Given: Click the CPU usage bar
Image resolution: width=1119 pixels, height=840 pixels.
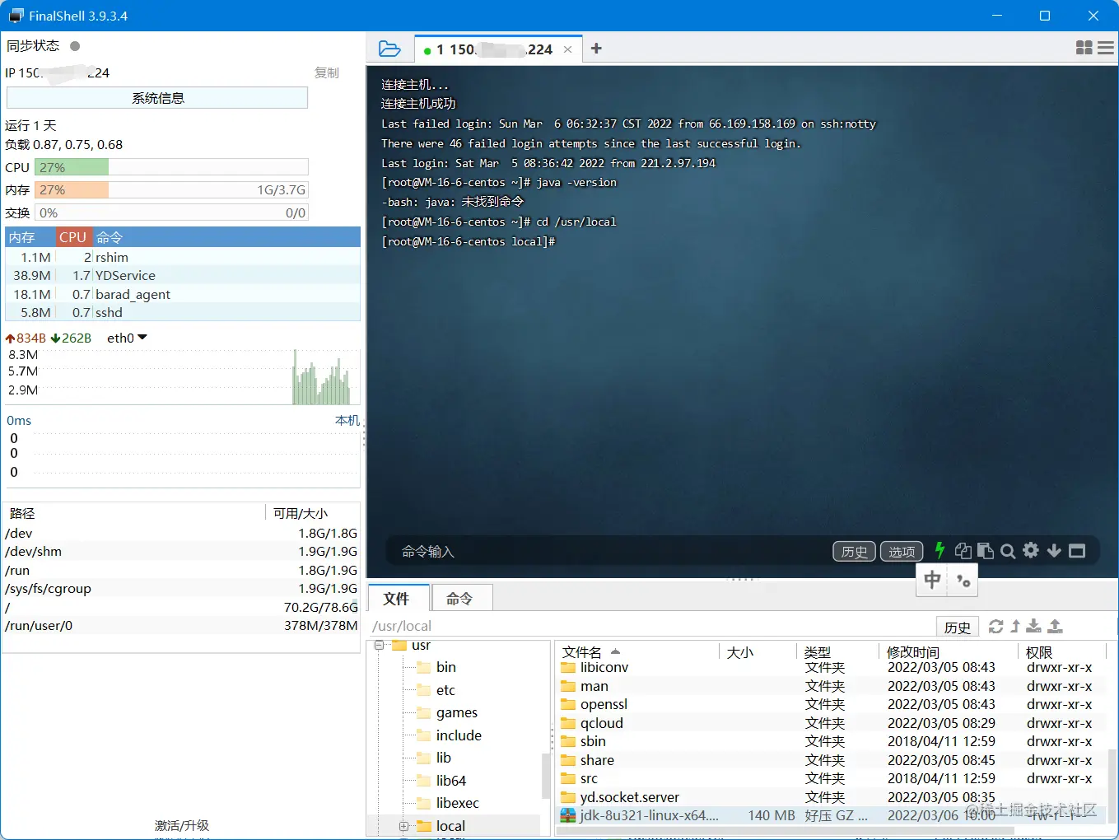Looking at the screenshot, I should click(x=171, y=167).
